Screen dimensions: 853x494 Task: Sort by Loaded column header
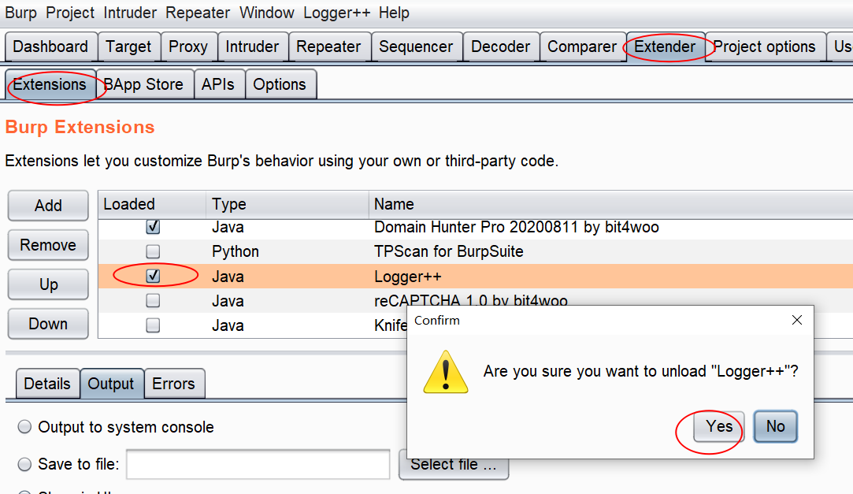coord(152,205)
